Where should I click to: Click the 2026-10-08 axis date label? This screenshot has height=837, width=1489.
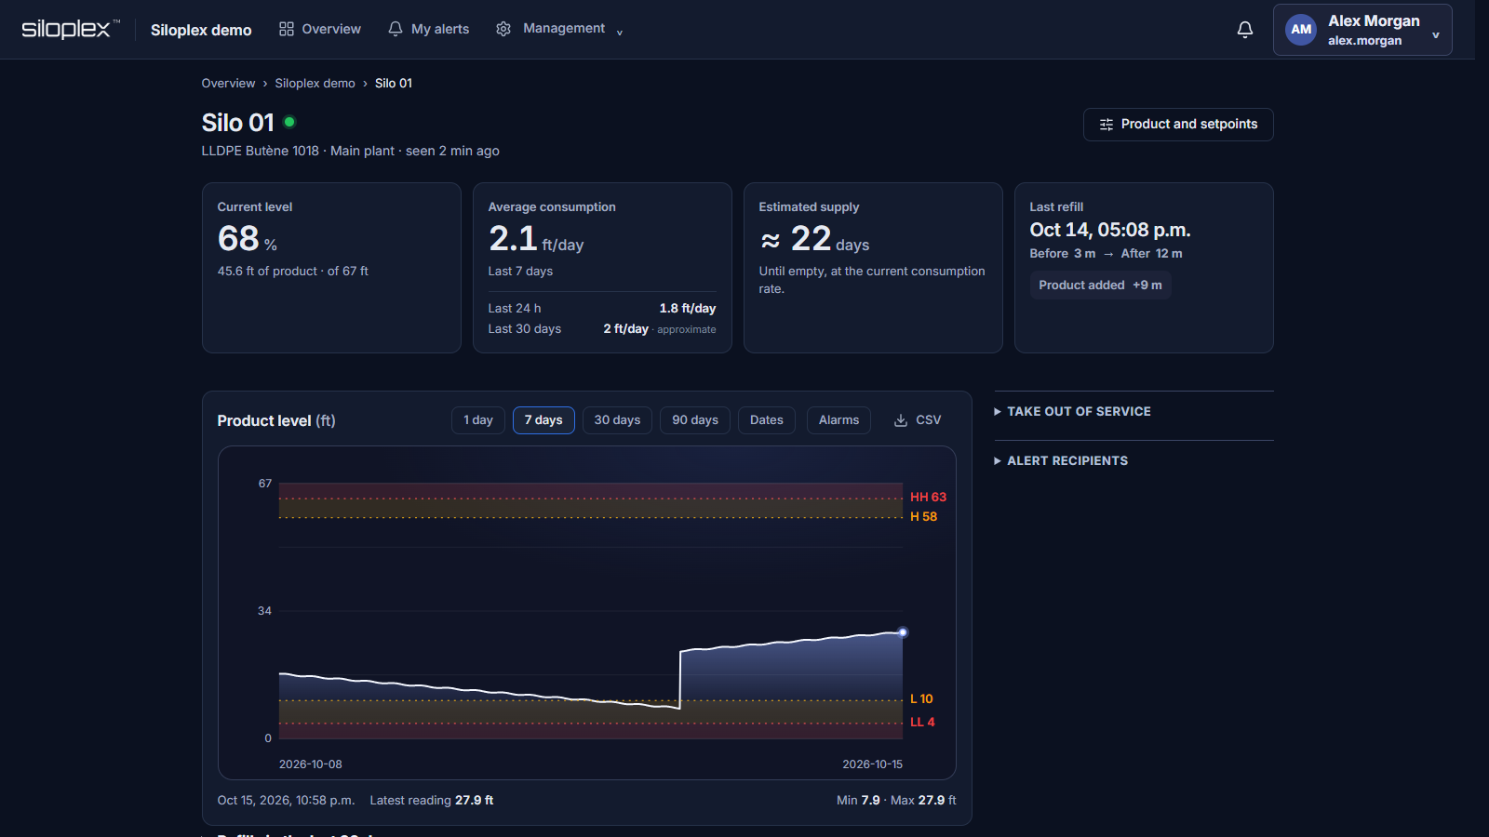coord(311,764)
